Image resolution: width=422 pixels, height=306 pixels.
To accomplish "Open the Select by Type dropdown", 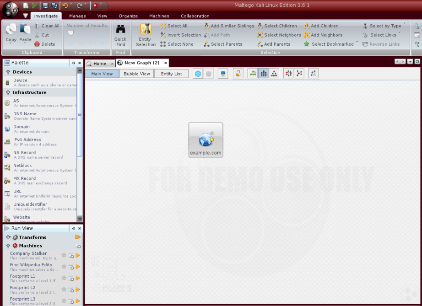I will pyautogui.click(x=405, y=24).
